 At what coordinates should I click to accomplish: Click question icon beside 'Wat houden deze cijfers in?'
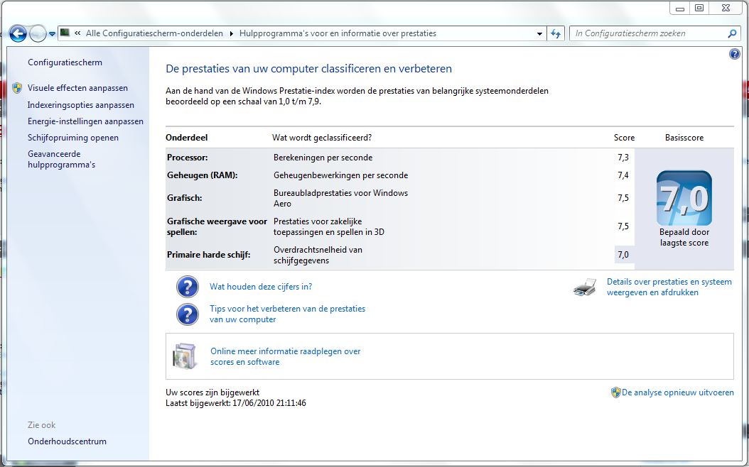point(188,287)
